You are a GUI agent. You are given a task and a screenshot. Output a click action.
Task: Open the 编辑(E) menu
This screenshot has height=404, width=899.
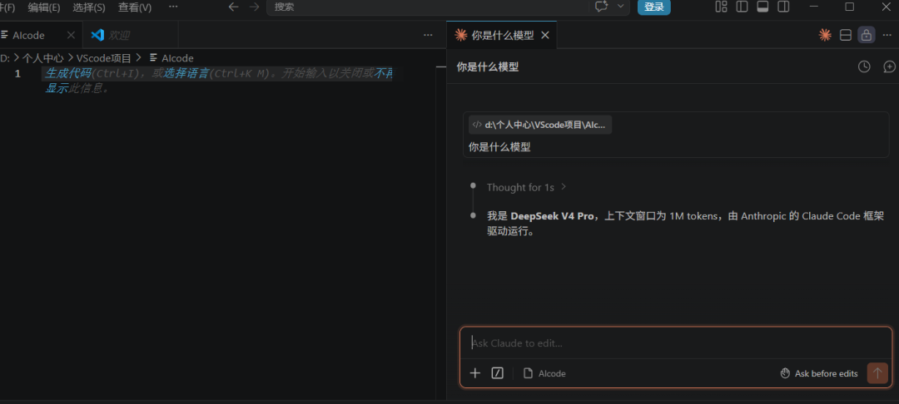click(x=43, y=7)
